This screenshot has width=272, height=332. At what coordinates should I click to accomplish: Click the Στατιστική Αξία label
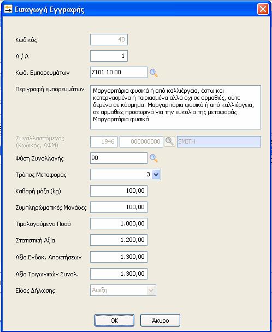click(35, 240)
